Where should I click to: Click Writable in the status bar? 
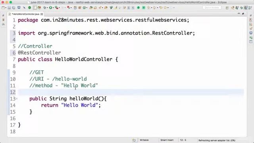click(144, 140)
